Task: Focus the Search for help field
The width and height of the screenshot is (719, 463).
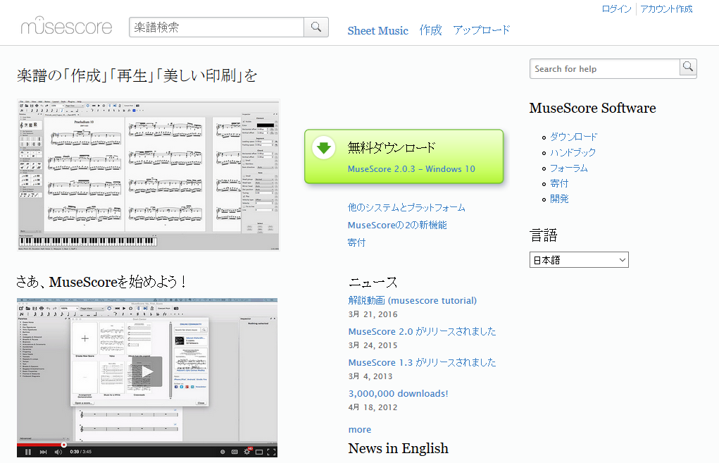Action: [x=604, y=68]
